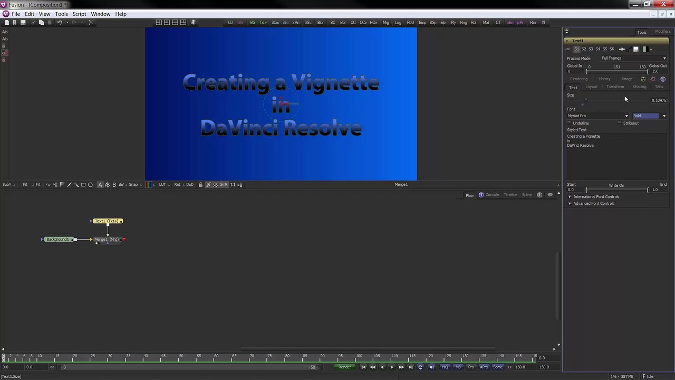The width and height of the screenshot is (675, 380).
Task: Click the Write On range slider
Action: (x=617, y=190)
